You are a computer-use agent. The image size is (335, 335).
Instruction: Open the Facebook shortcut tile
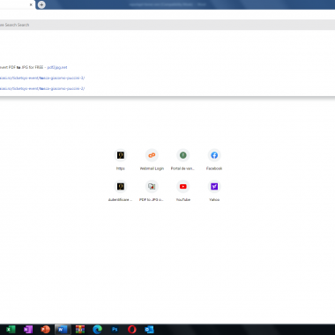pyautogui.click(x=214, y=160)
